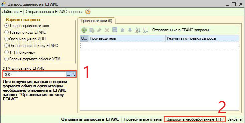Click the Результат отправки запроса column header

pyautogui.click(x=202, y=38)
